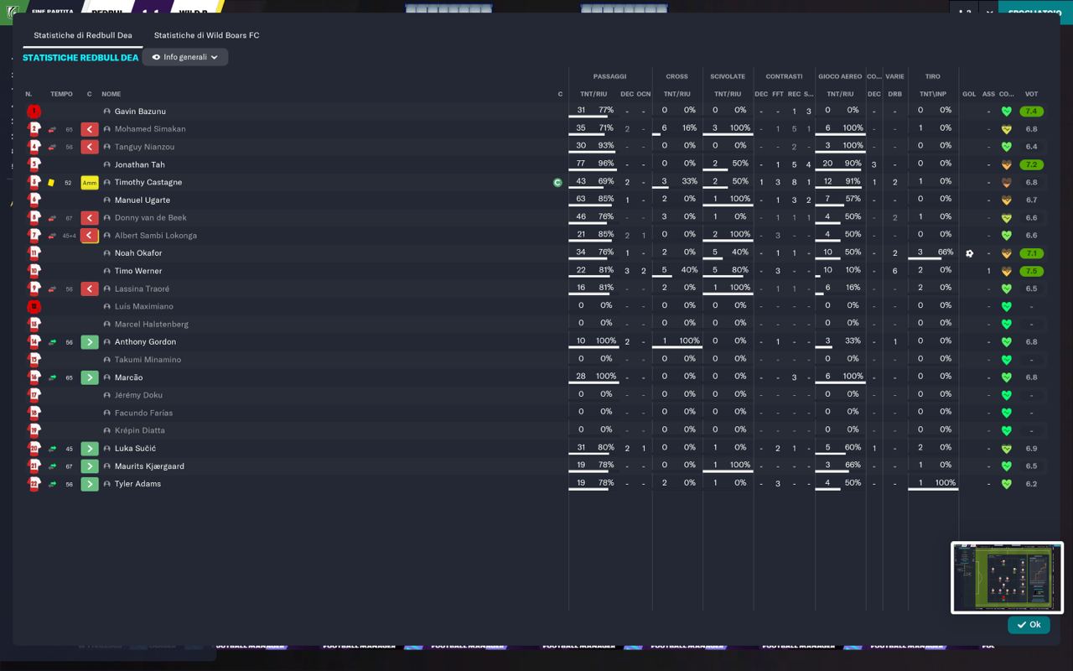Click Gavin Bazunu's 7.4 rating badge
This screenshot has width=1073, height=671.
(x=1031, y=112)
